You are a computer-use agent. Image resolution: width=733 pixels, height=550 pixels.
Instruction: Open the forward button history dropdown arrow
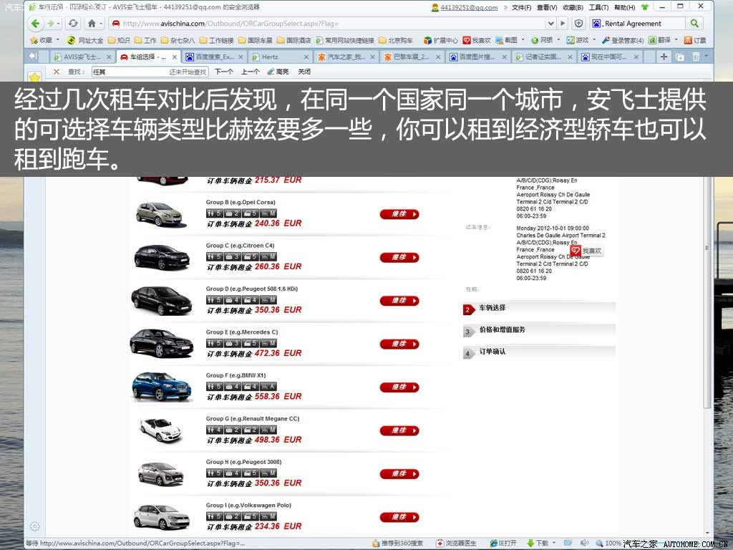58,24
